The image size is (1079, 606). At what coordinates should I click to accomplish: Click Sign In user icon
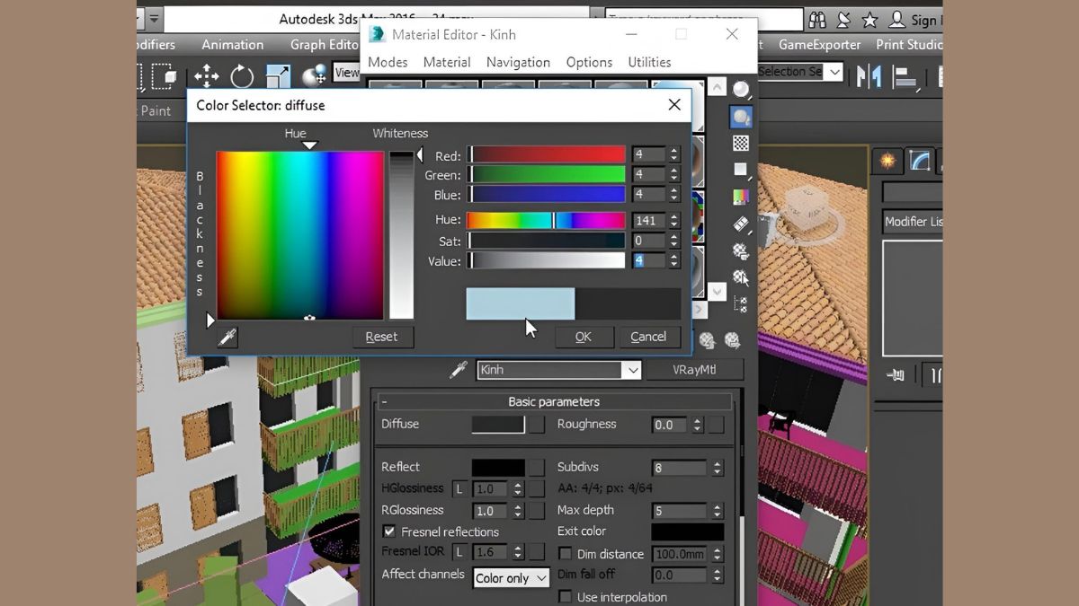[x=896, y=20]
